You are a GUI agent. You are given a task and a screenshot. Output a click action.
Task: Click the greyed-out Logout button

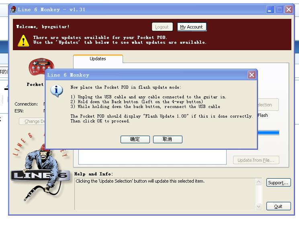point(162,27)
